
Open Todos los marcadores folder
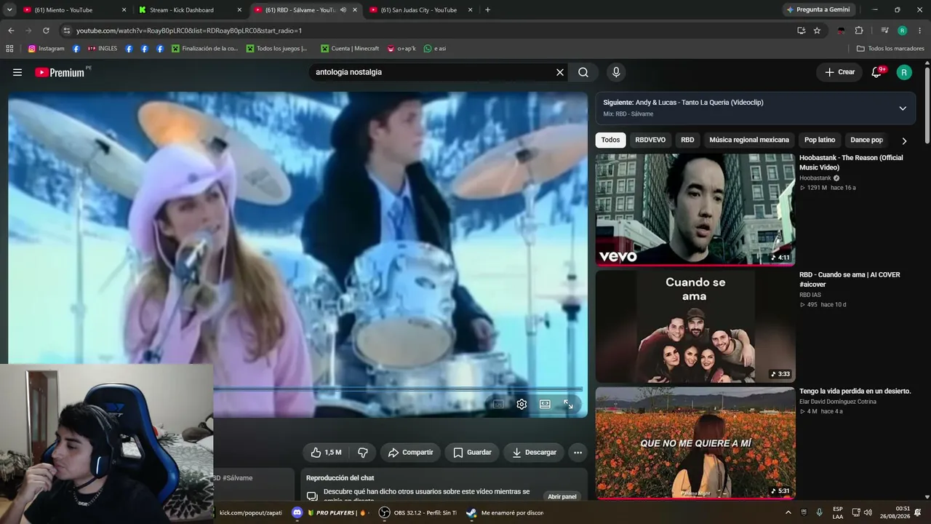[x=890, y=49]
